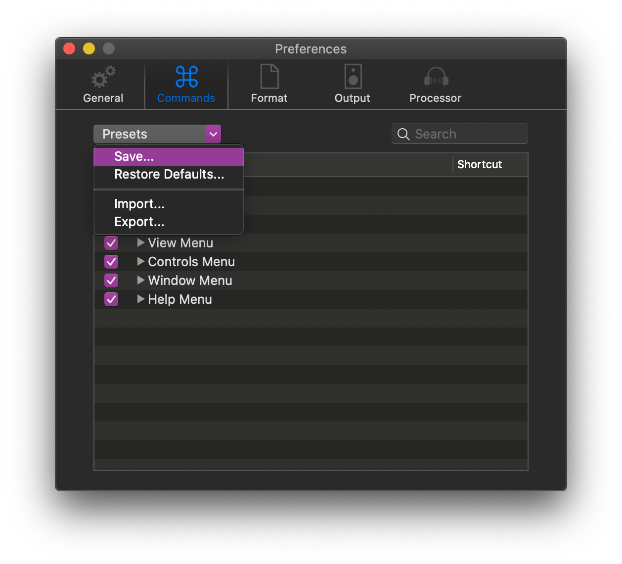This screenshot has width=622, height=564.
Task: Click the magnifying glass search icon
Action: coord(403,134)
